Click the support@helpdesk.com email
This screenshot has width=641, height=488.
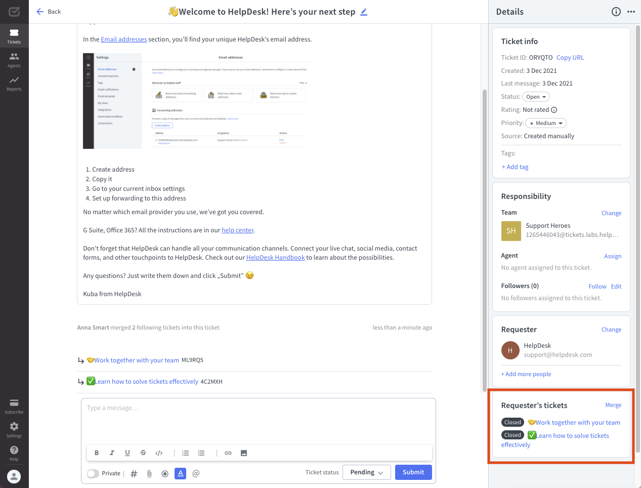pos(558,355)
